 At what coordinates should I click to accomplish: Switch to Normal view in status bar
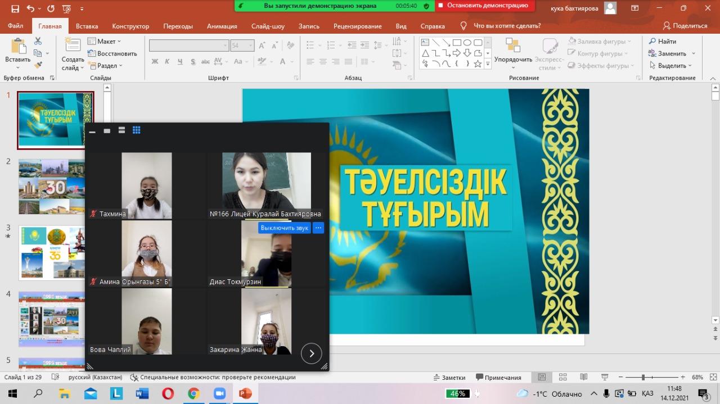[x=542, y=377]
